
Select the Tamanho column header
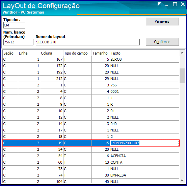(x=101, y=53)
